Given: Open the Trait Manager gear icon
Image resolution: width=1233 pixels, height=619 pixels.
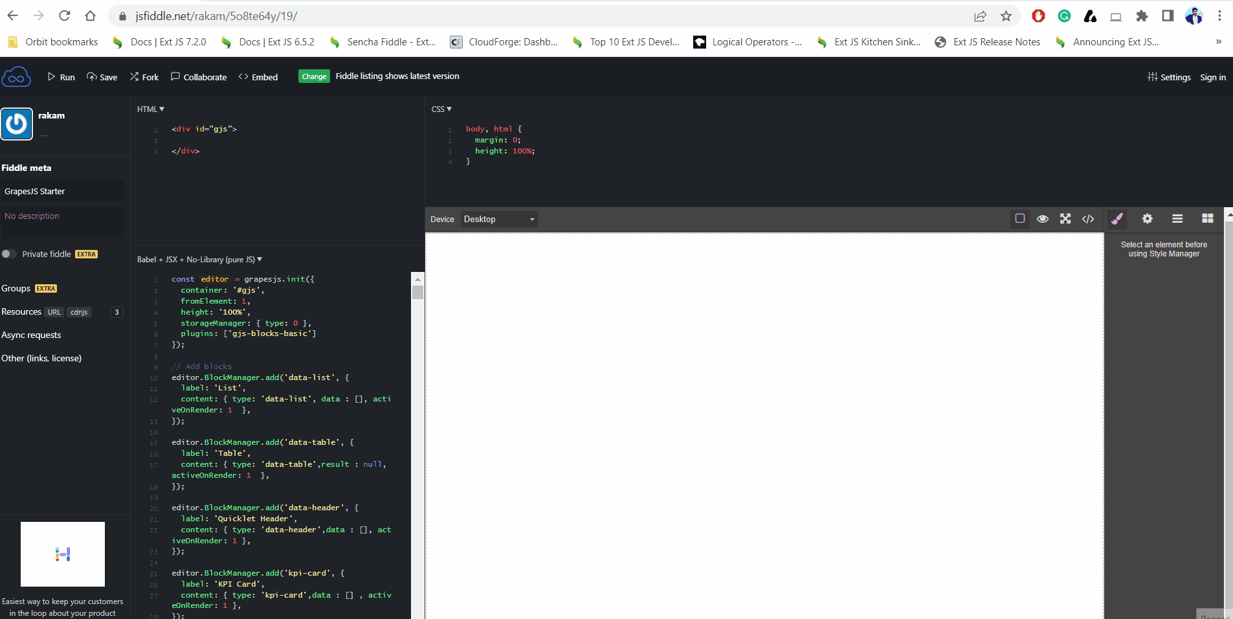Looking at the screenshot, I should 1148,219.
